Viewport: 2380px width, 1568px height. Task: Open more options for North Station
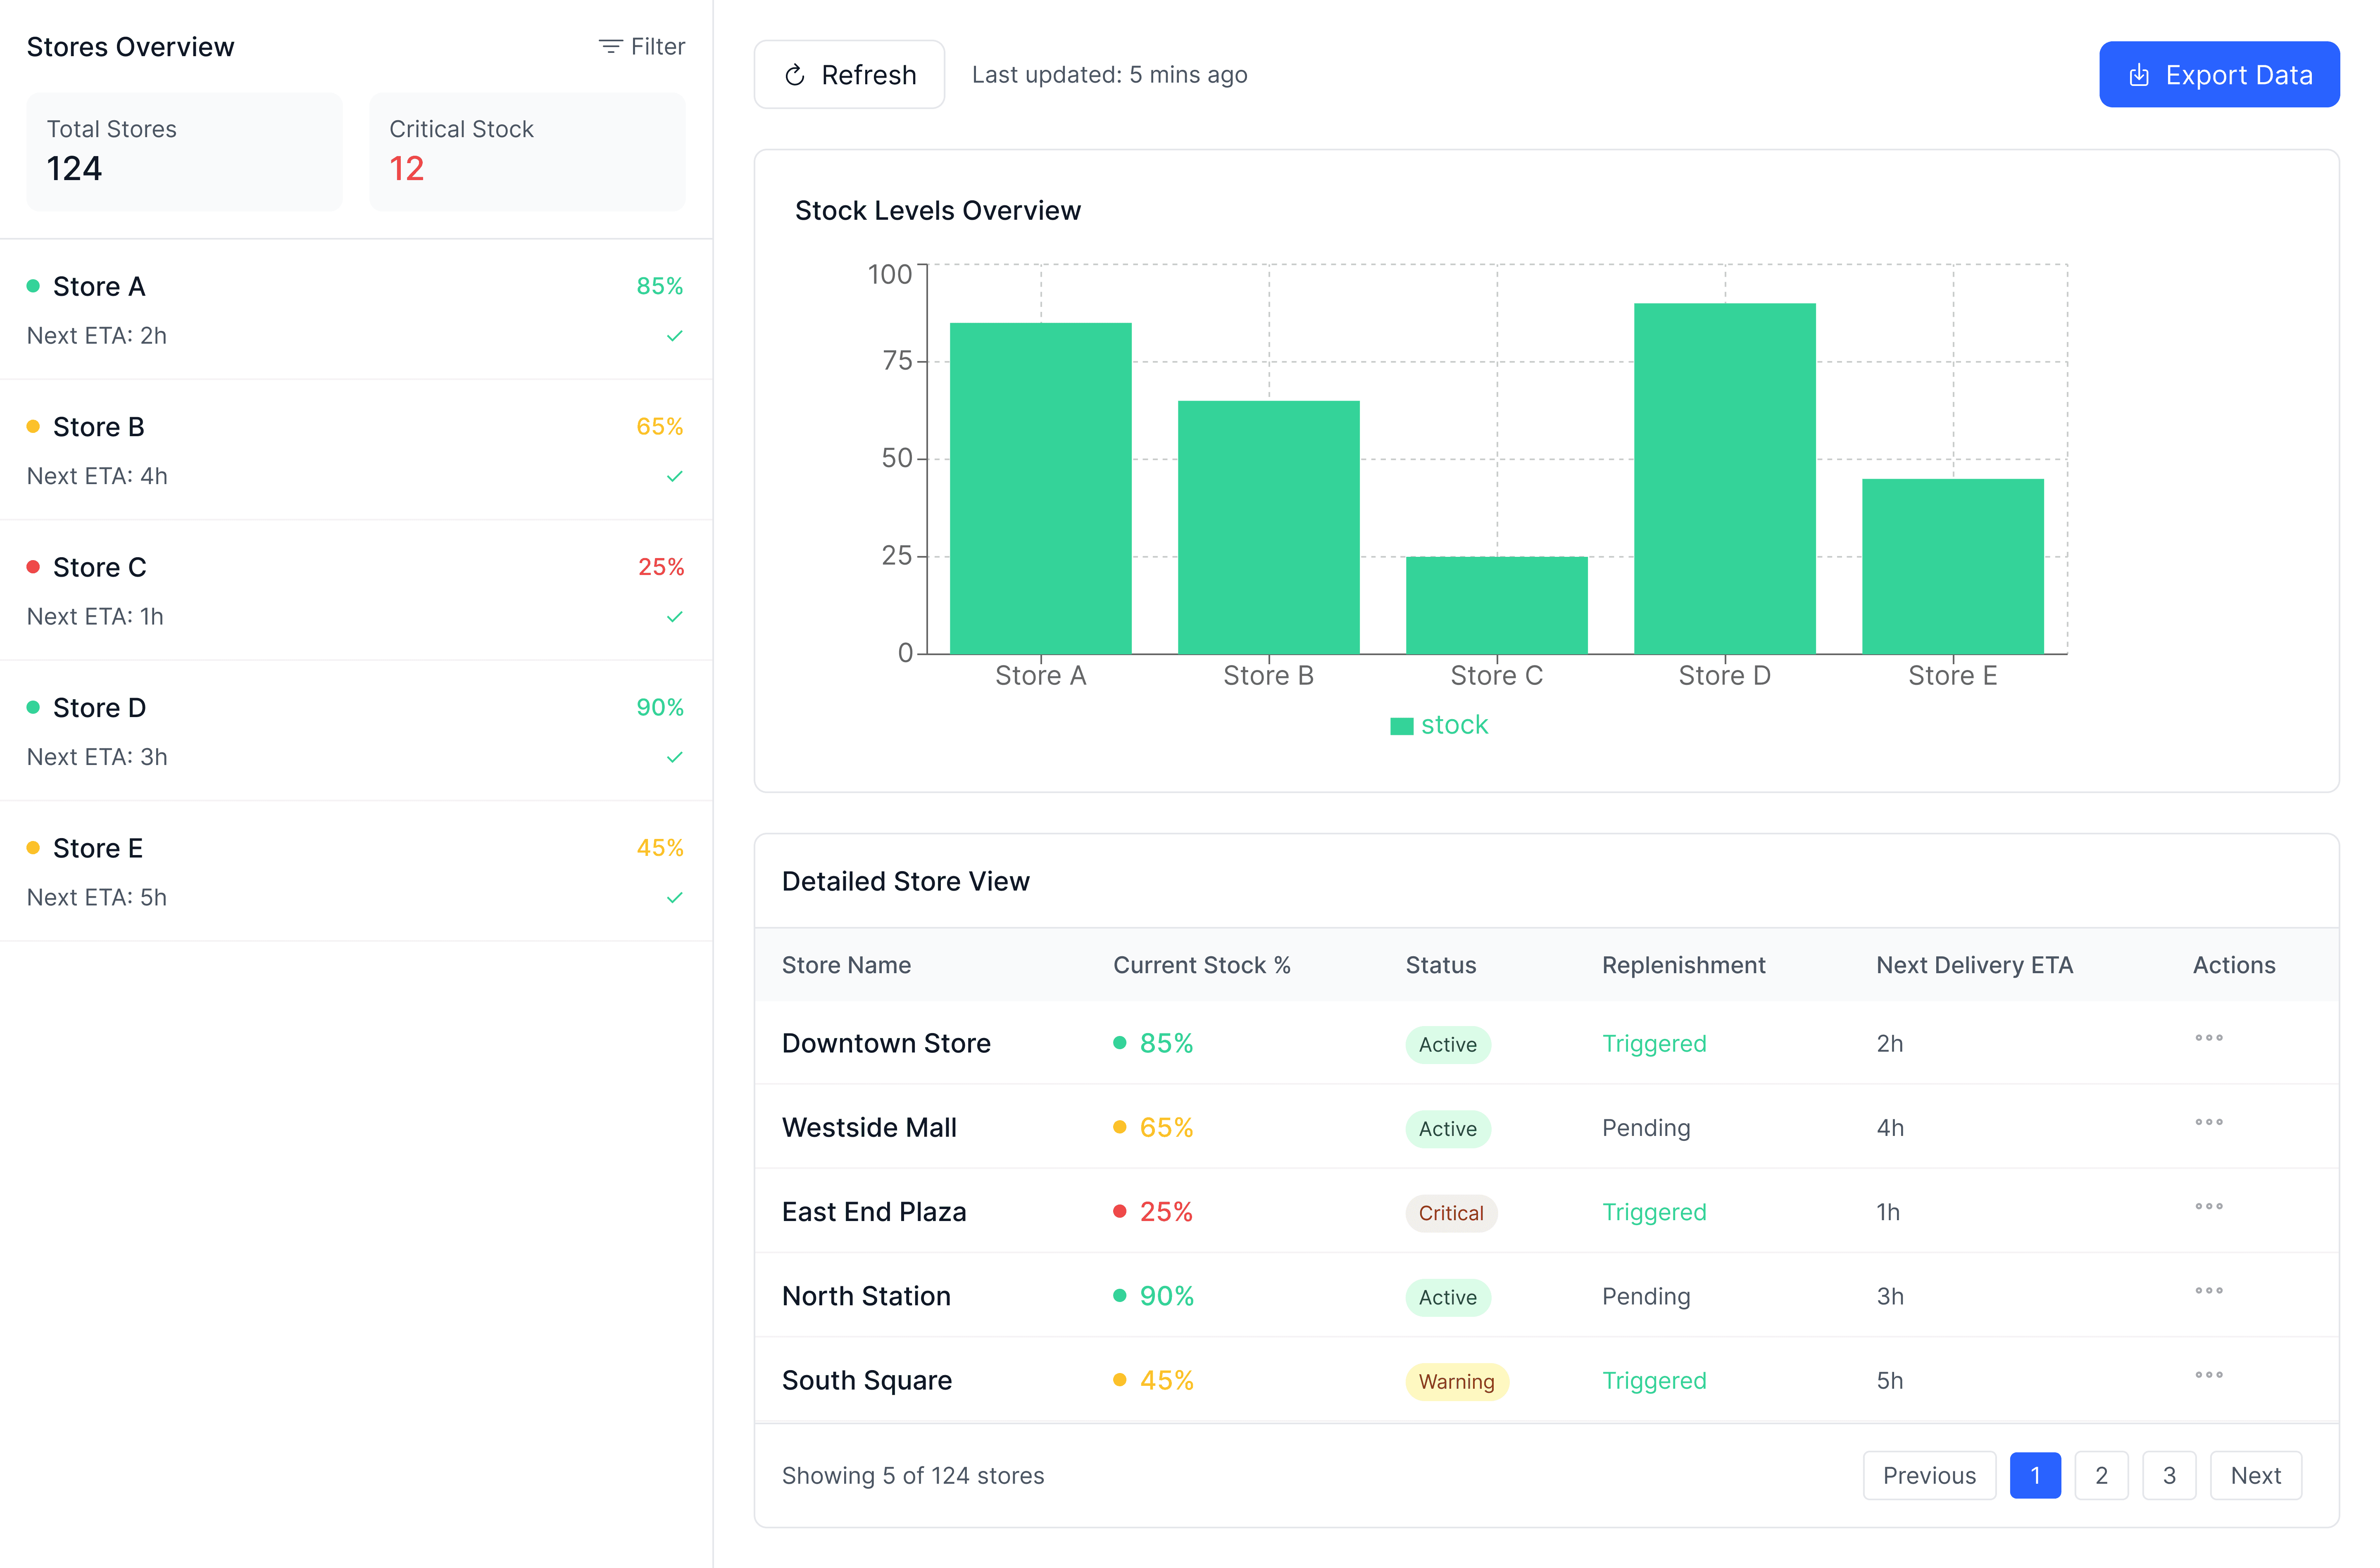[x=2208, y=1291]
